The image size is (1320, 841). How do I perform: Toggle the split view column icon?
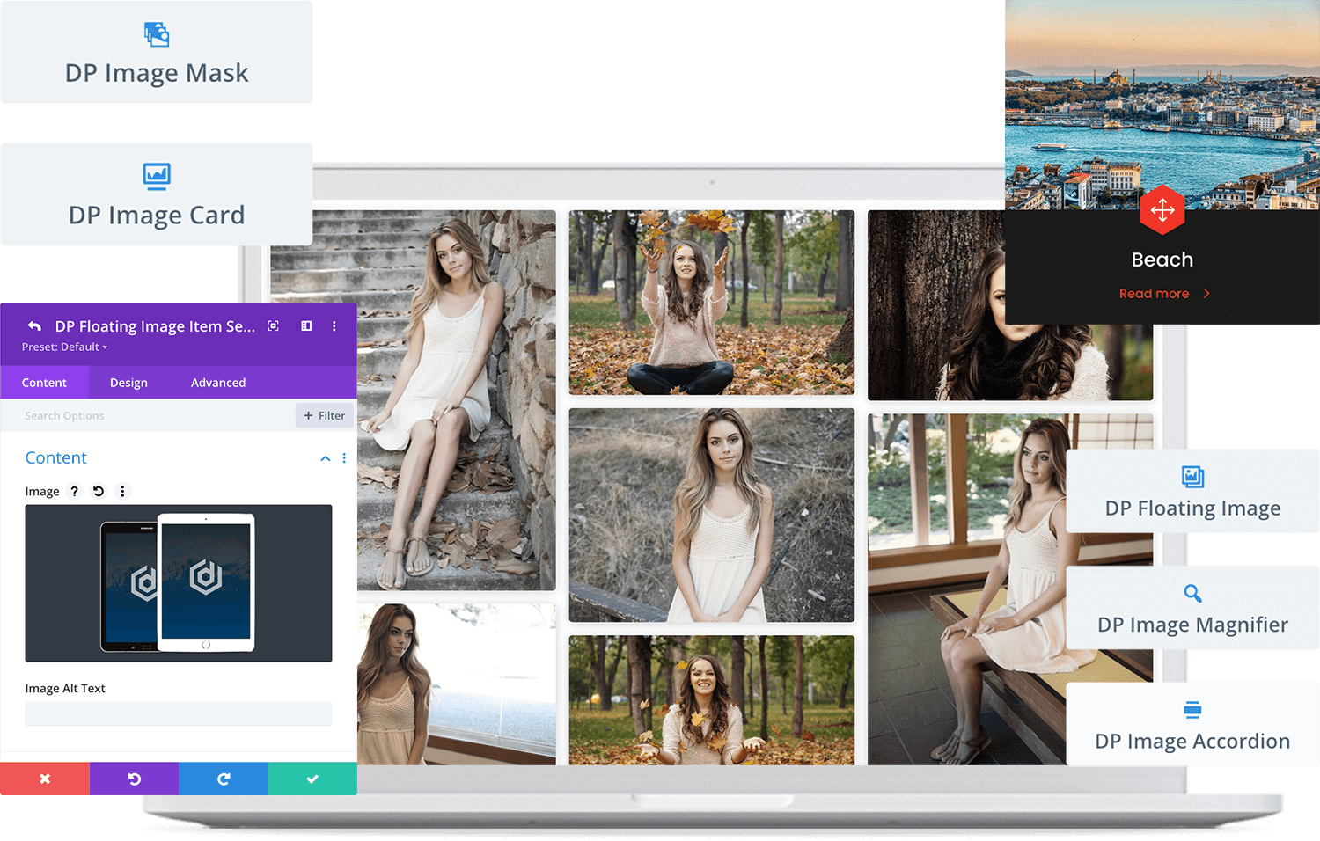pos(306,325)
